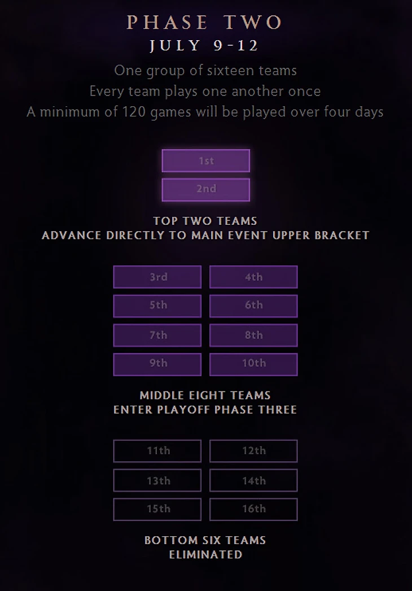Select the 10th place box
Viewport: 412px width, 591px height.
pyautogui.click(x=253, y=364)
